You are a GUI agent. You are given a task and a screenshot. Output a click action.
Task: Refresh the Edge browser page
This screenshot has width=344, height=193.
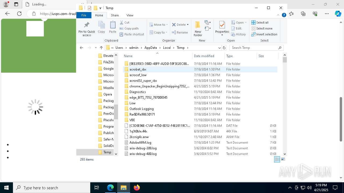click(x=19, y=14)
